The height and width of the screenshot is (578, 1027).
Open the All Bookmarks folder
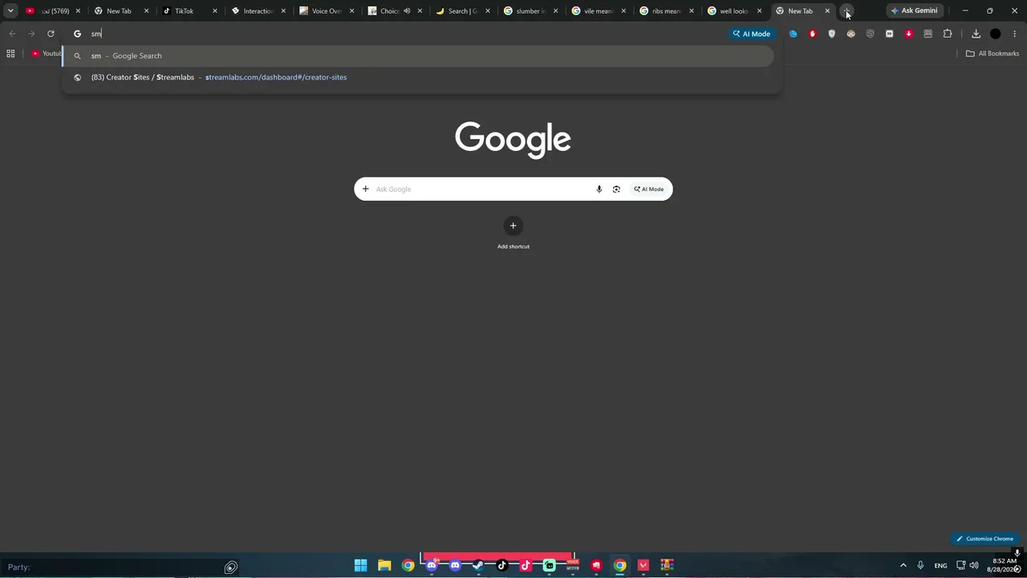[992, 54]
